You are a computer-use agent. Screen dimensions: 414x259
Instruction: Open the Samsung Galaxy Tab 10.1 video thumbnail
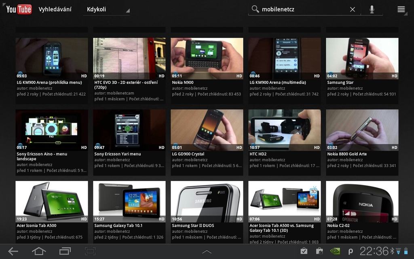click(129, 200)
